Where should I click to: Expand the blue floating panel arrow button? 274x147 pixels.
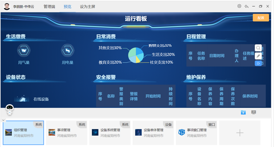pyautogui.click(x=258, y=63)
